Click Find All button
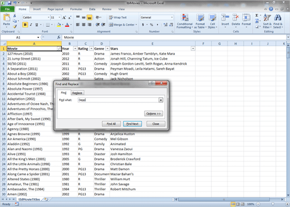 (111, 124)
